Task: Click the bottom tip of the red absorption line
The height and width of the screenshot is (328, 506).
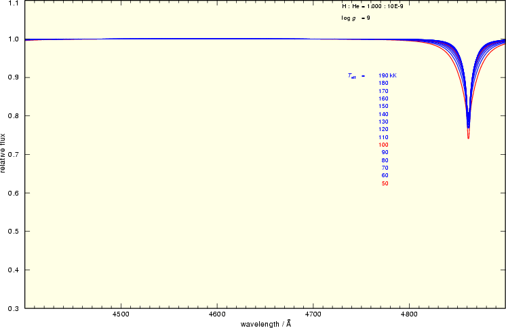Action: 468,139
